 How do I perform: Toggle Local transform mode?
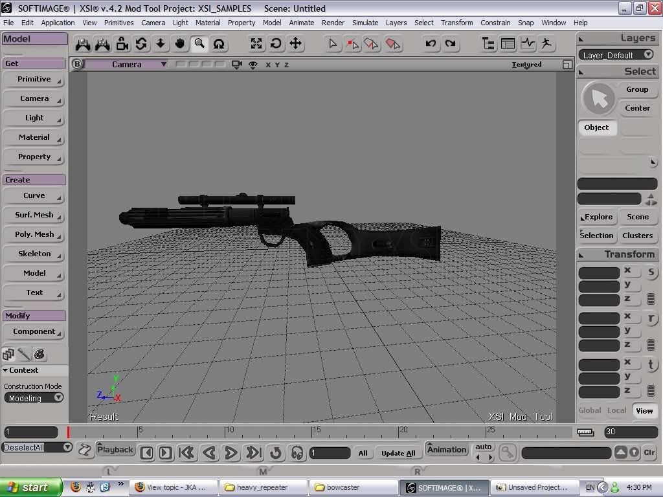point(616,410)
